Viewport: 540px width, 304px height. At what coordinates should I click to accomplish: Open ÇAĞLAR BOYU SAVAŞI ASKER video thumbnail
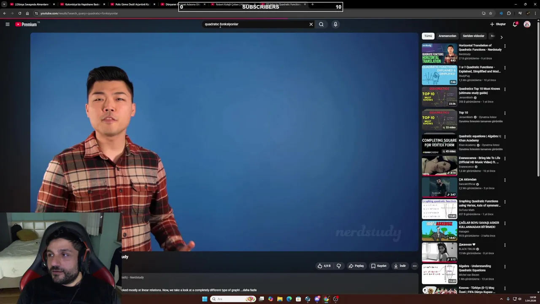(x=439, y=230)
